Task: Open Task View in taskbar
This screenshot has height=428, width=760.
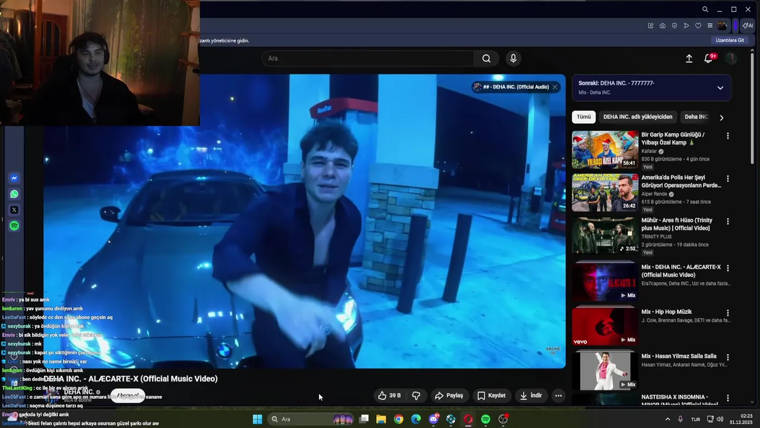Action: pyautogui.click(x=364, y=419)
